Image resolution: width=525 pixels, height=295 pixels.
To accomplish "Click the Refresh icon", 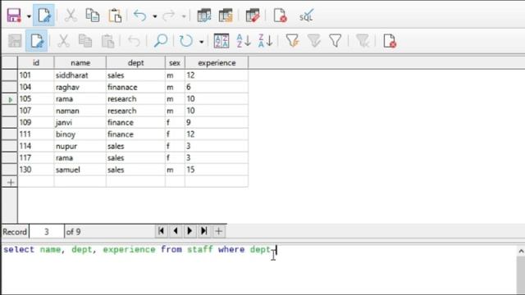I will [186, 41].
